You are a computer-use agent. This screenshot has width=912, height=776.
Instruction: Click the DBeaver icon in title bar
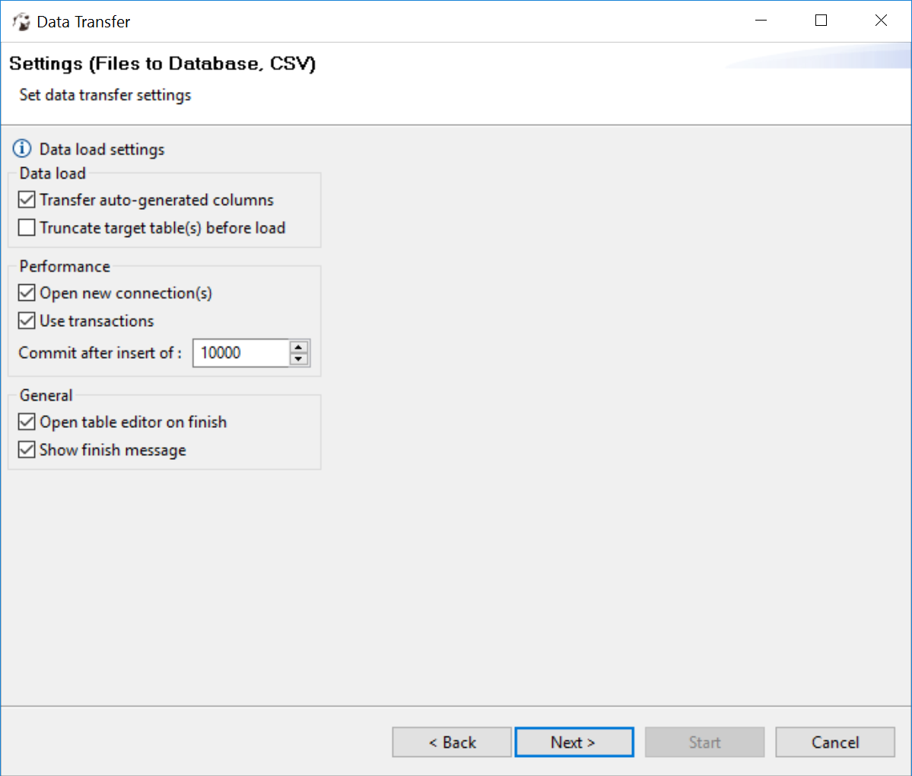(21, 21)
